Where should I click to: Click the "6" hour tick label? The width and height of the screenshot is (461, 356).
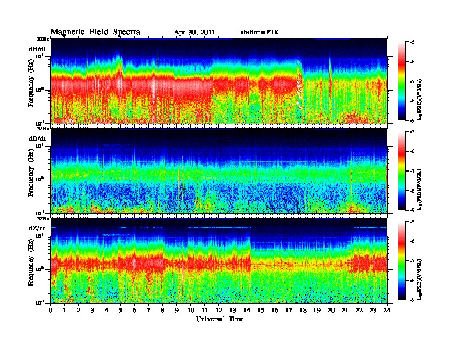click(x=134, y=311)
